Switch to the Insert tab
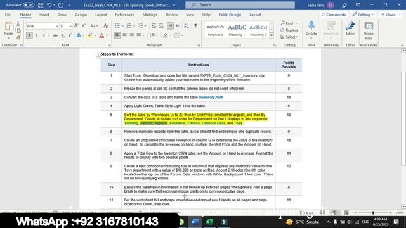The image size is (406, 228). (44, 15)
